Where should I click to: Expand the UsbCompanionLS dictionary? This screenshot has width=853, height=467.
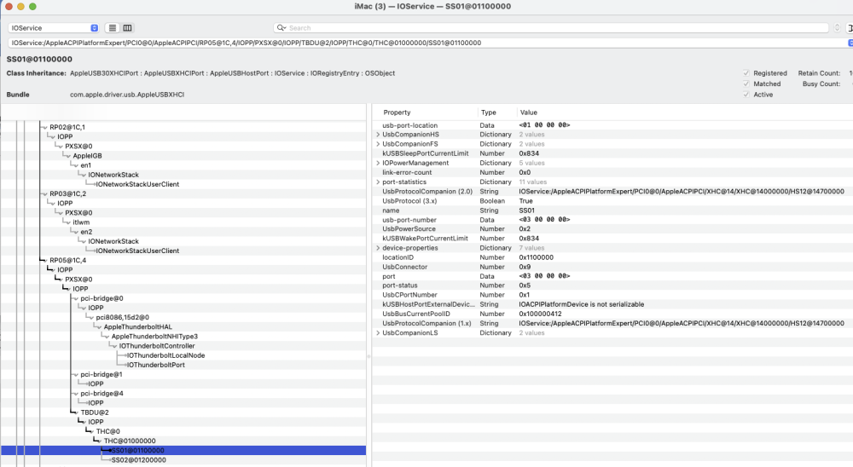pyautogui.click(x=378, y=332)
